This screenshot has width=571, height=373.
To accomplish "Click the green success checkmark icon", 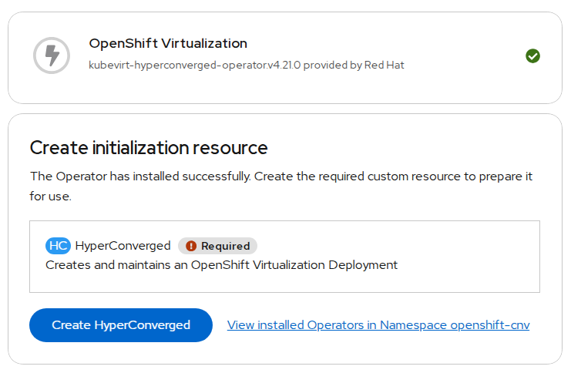I will [x=532, y=55].
